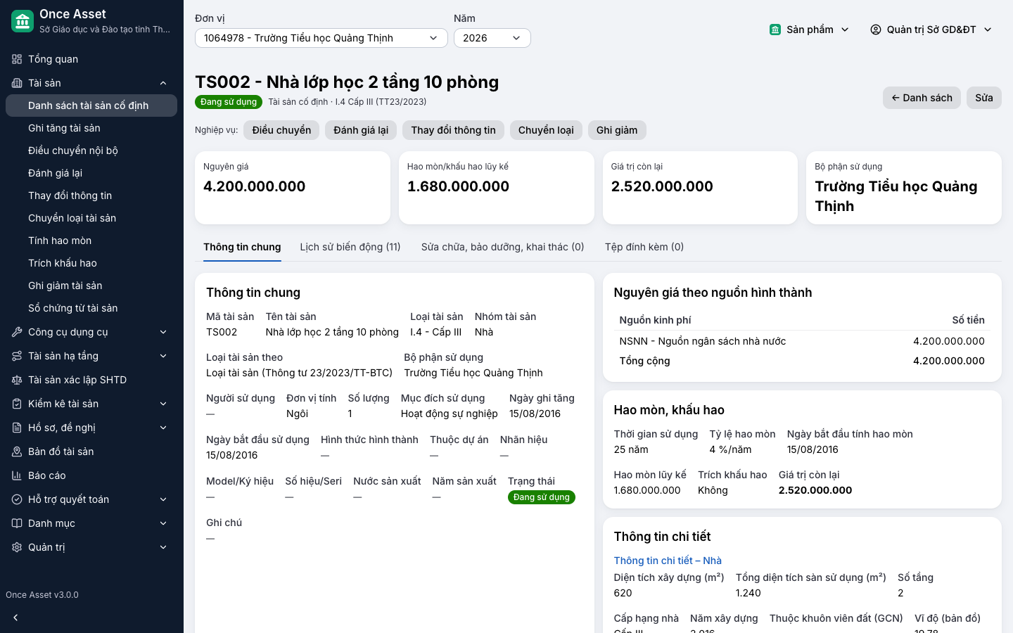The width and height of the screenshot is (1013, 633).
Task: Click the Sửa edit button
Action: [984, 98]
